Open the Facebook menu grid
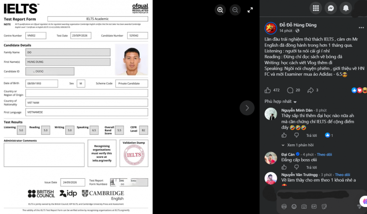 316,8
